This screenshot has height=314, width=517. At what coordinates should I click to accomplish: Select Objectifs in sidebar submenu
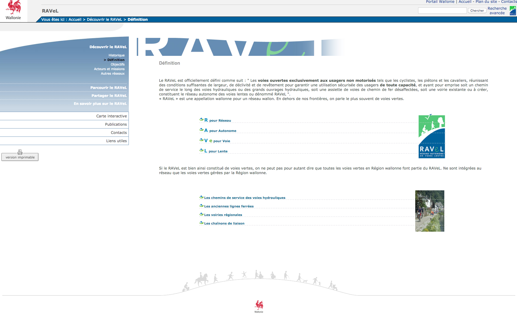point(117,64)
